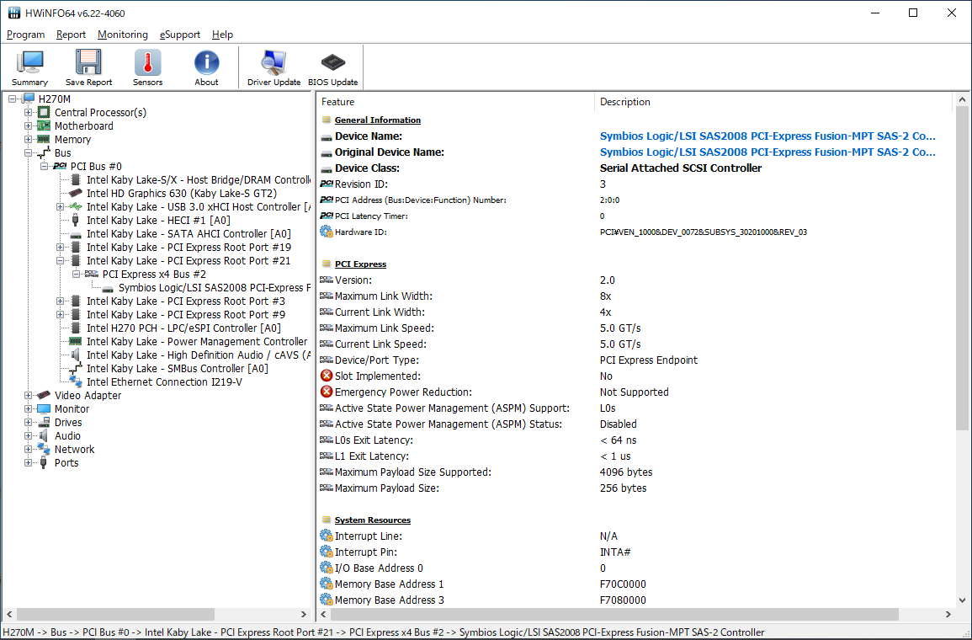
Task: Launch the Driver Update tool
Action: pyautogui.click(x=274, y=68)
